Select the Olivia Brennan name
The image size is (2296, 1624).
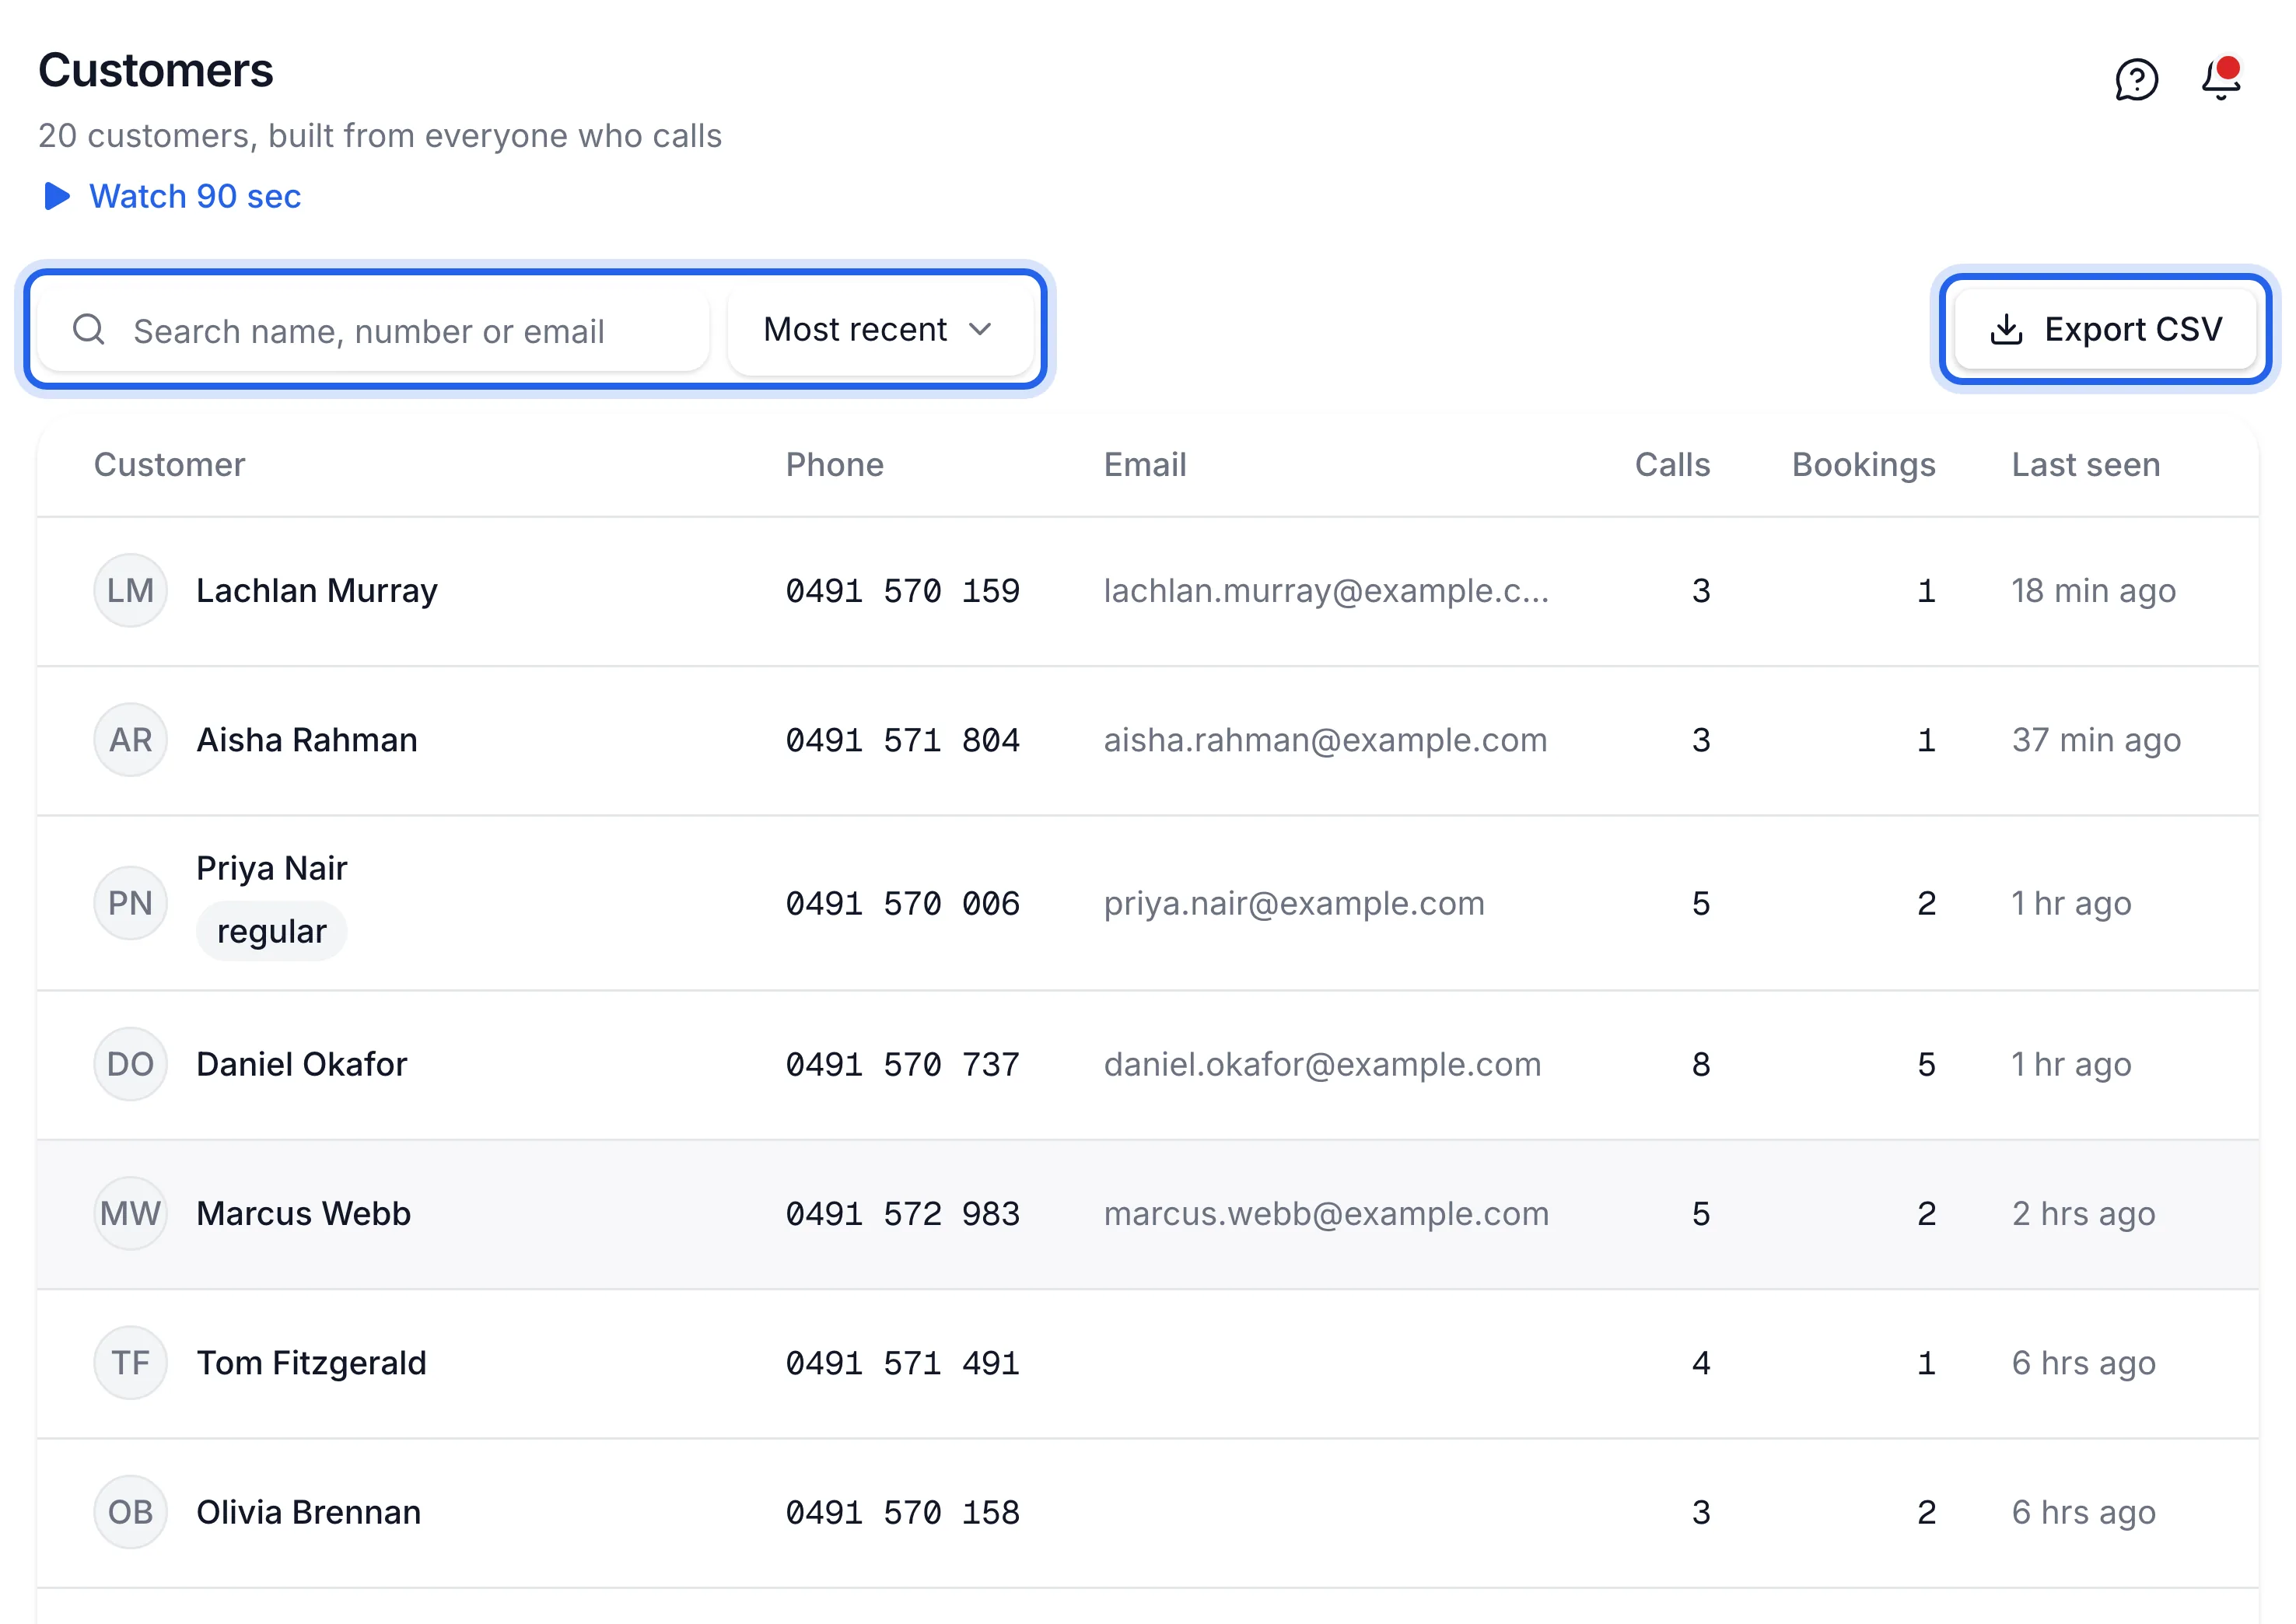pos(309,1512)
